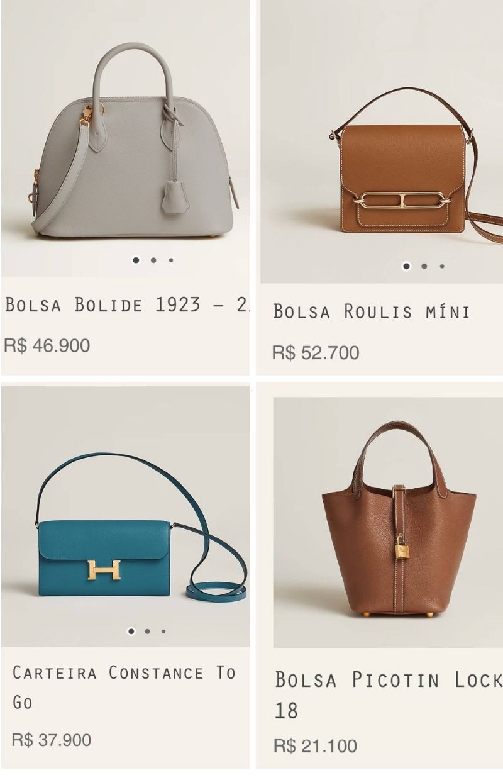Open the Bolsa Picotin Lock 18 title

click(x=389, y=694)
